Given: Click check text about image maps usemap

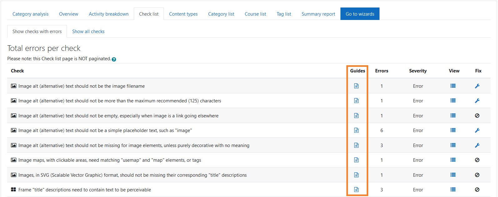Looking at the screenshot, I should pyautogui.click(x=110, y=160).
